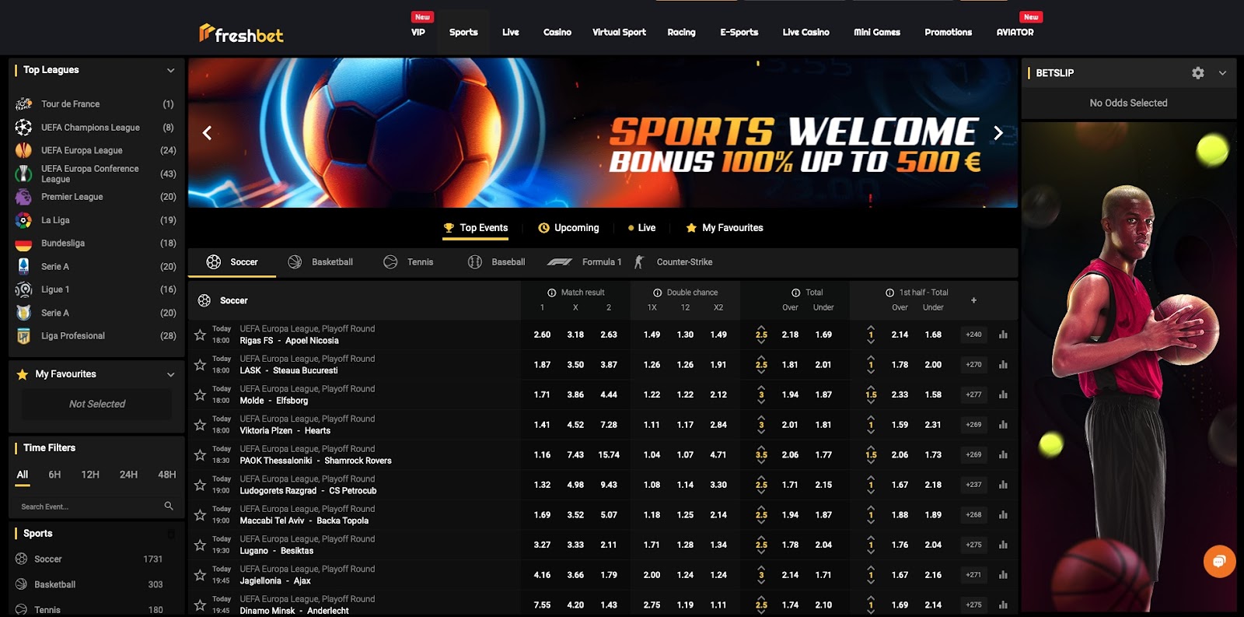Select Counter-Strike sport tab
This screenshot has width=1244, height=617.
pyautogui.click(x=673, y=262)
